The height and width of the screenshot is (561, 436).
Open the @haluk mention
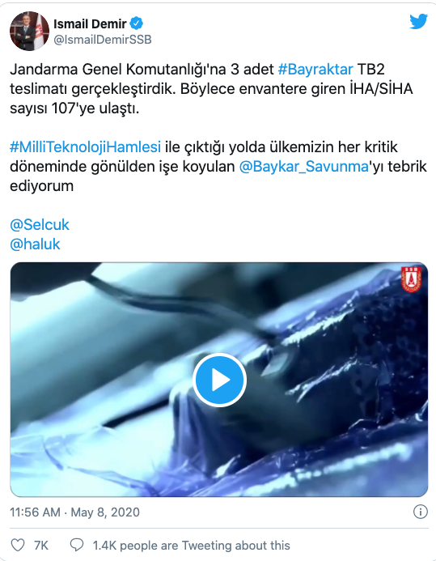[35, 244]
